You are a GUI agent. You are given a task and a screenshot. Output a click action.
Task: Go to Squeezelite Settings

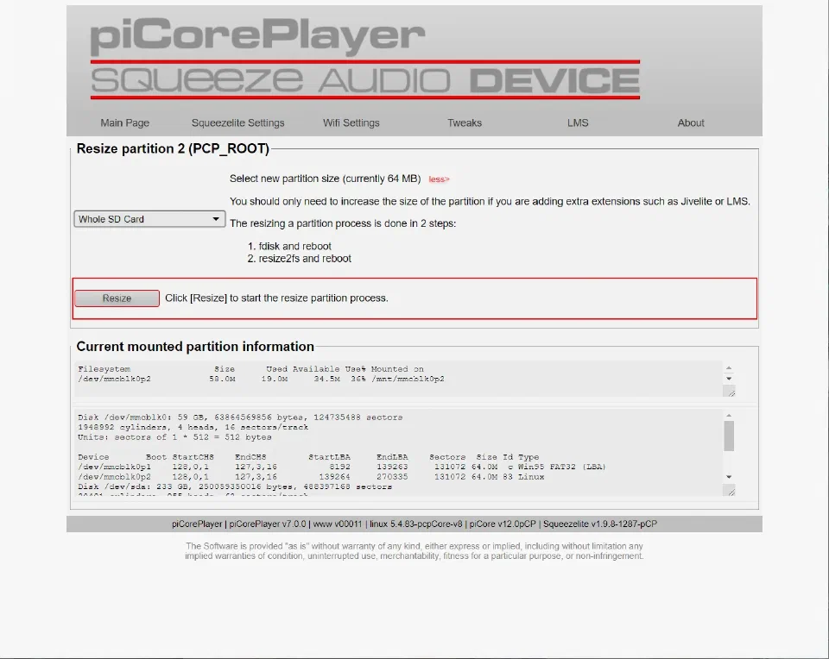point(238,122)
